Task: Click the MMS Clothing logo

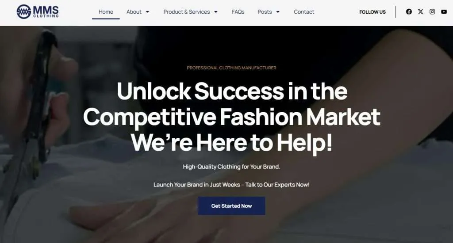Action: coord(38,11)
